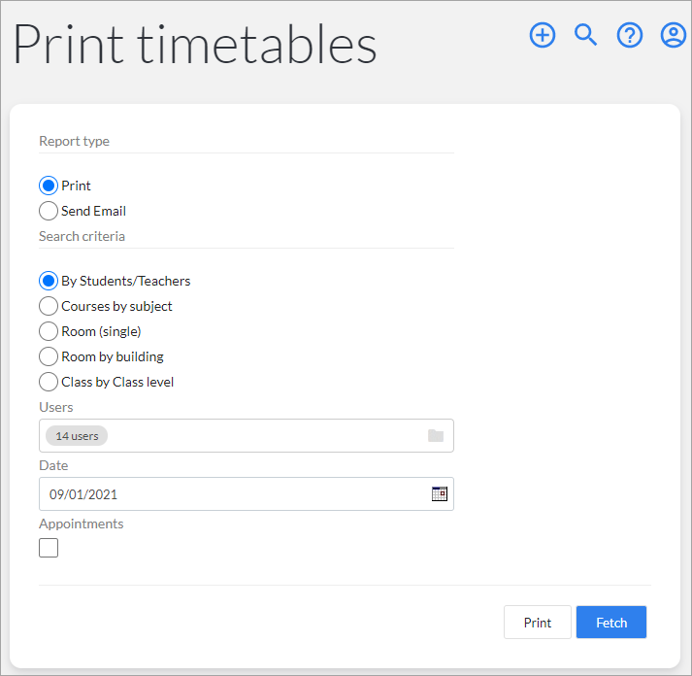692x676 pixels.
Task: Click the folder icon in Users field
Action: click(x=436, y=436)
